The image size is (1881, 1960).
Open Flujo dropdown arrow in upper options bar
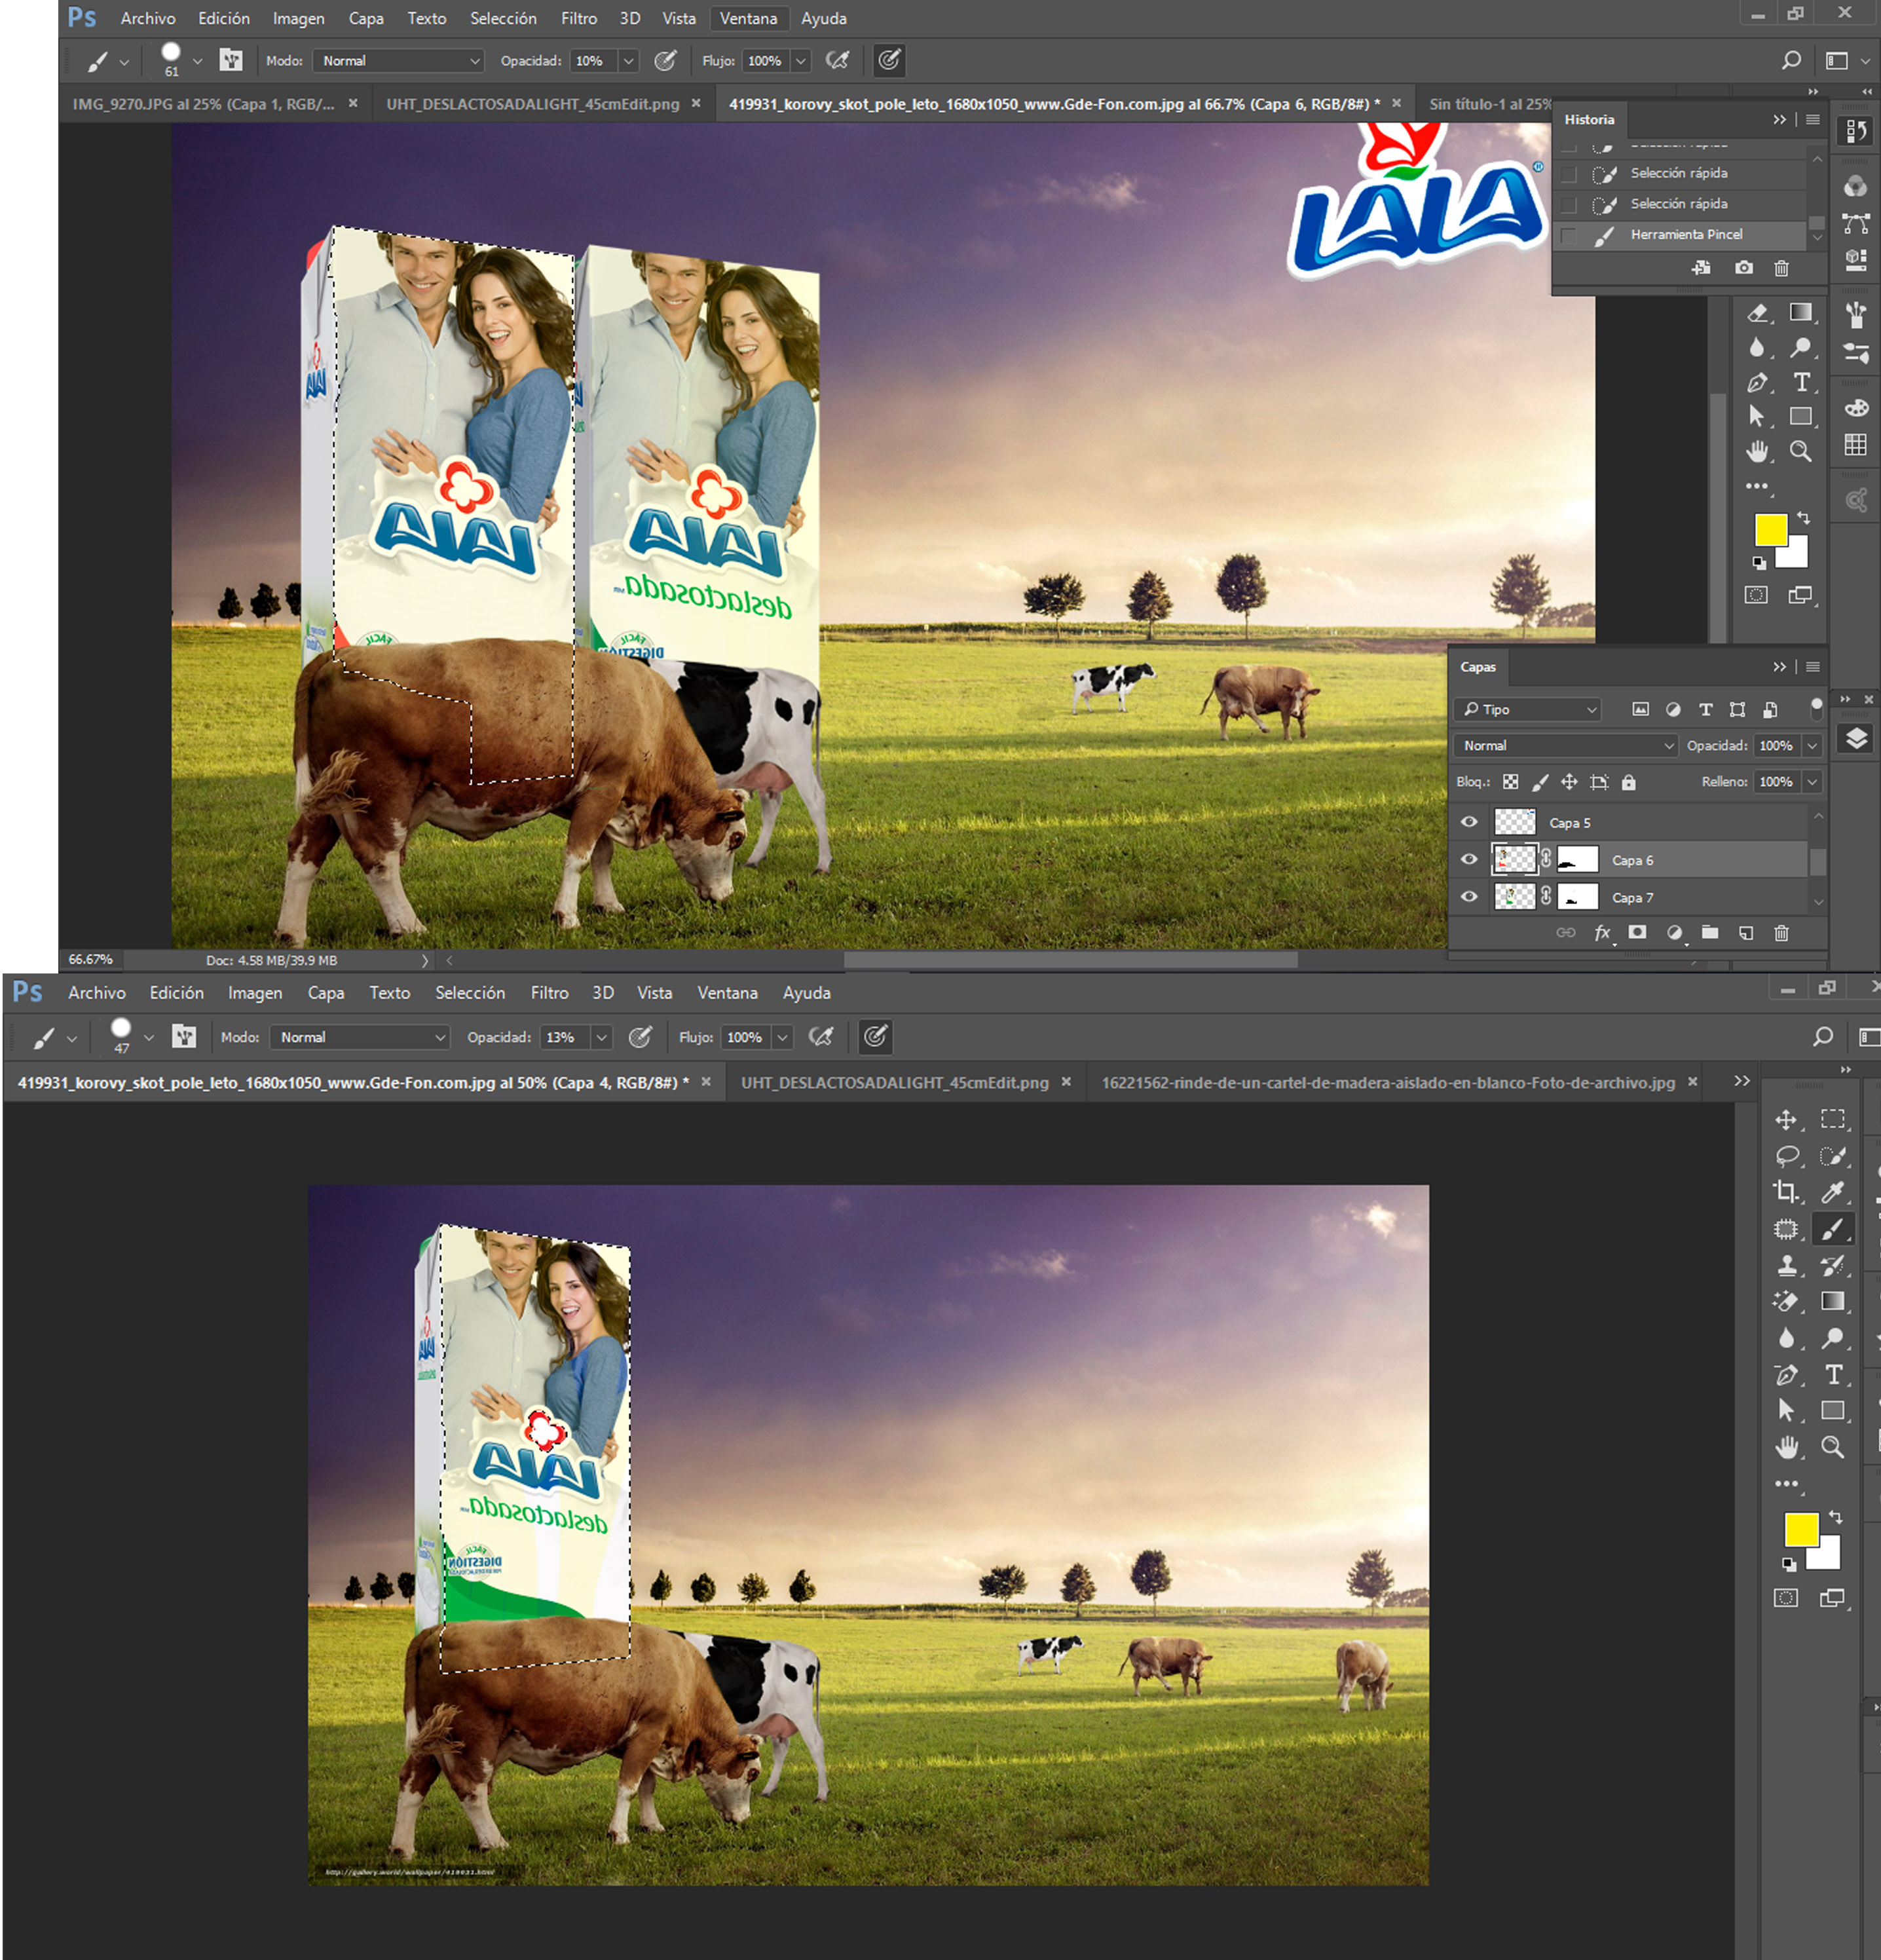click(x=800, y=61)
